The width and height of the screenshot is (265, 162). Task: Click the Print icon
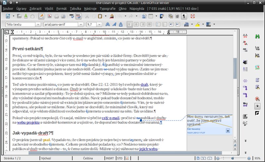[56, 16]
